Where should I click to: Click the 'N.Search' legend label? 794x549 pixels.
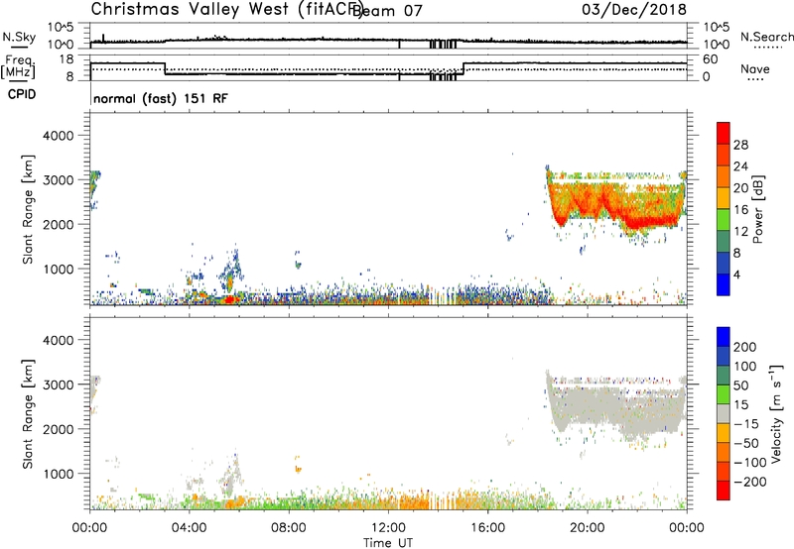pyautogui.click(x=766, y=37)
